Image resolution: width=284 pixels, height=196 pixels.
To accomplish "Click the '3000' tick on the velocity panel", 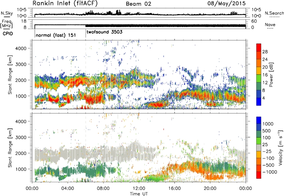I will pyautogui.click(x=21, y=137).
